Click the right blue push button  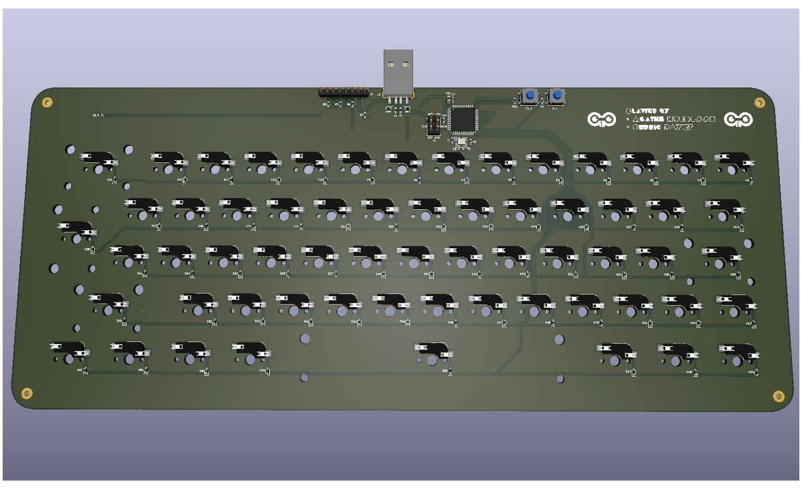click(x=556, y=96)
